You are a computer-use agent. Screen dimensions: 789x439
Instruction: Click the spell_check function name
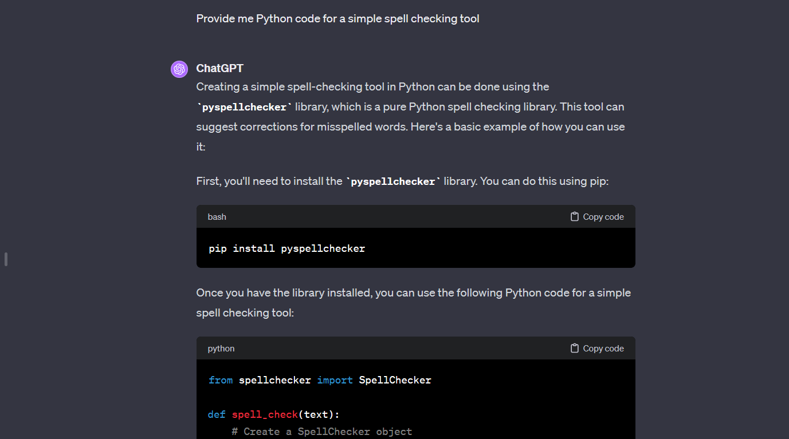point(264,414)
